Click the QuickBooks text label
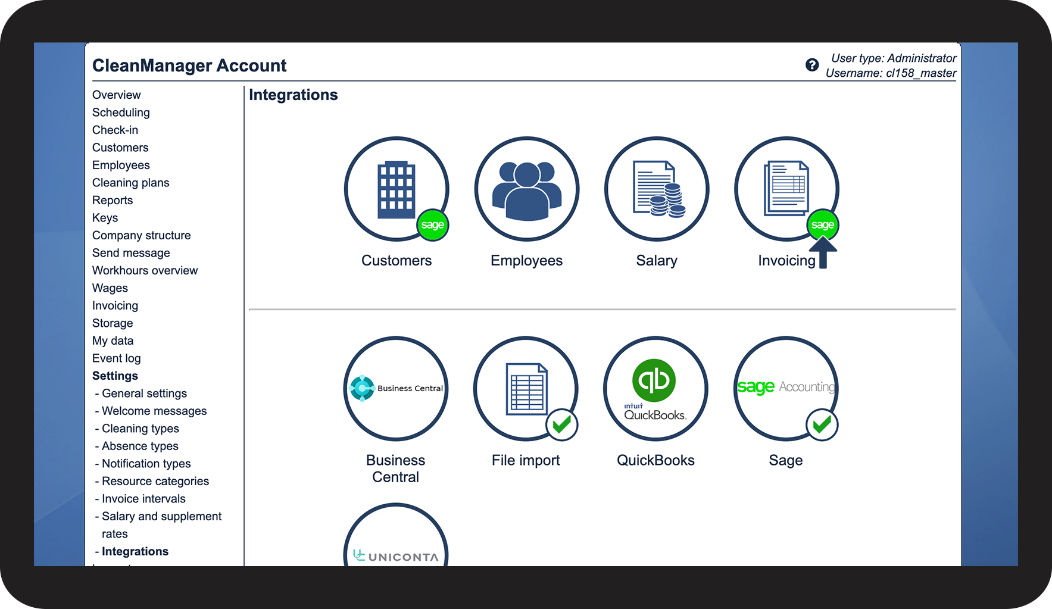This screenshot has height=609, width=1052. point(655,460)
